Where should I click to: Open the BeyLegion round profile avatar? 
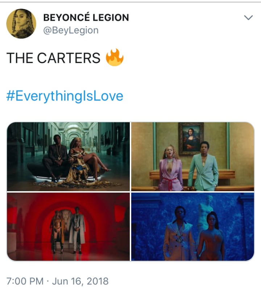tap(21, 24)
